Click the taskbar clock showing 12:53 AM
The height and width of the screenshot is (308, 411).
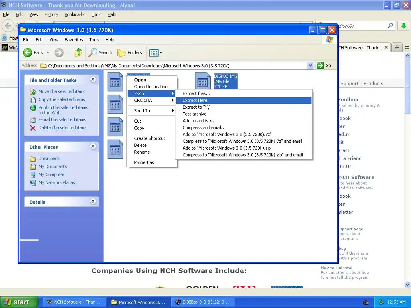pos(396,302)
